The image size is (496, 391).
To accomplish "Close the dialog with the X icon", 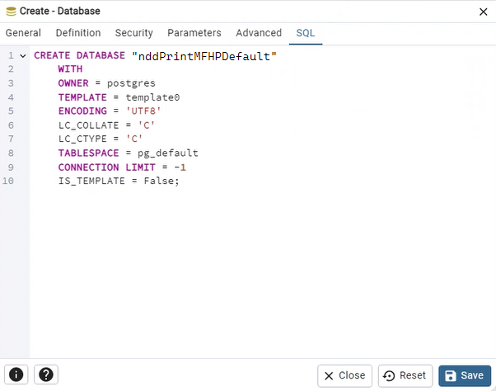I will point(483,12).
